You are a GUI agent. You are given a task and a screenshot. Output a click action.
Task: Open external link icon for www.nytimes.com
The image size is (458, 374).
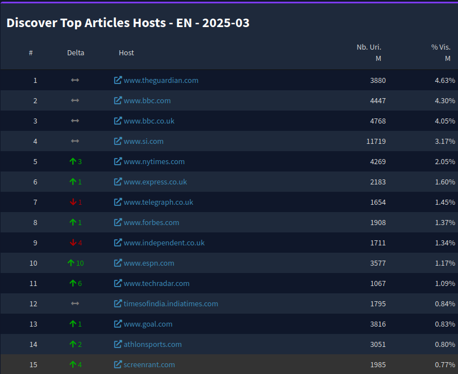point(117,161)
